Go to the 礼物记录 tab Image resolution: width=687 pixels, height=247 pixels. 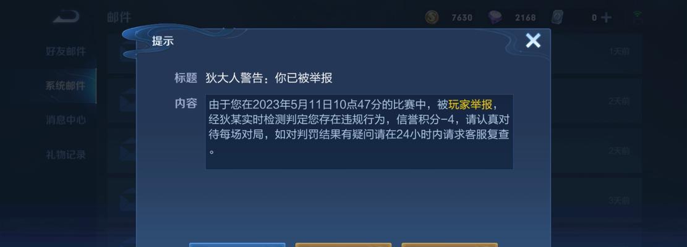pos(66,154)
